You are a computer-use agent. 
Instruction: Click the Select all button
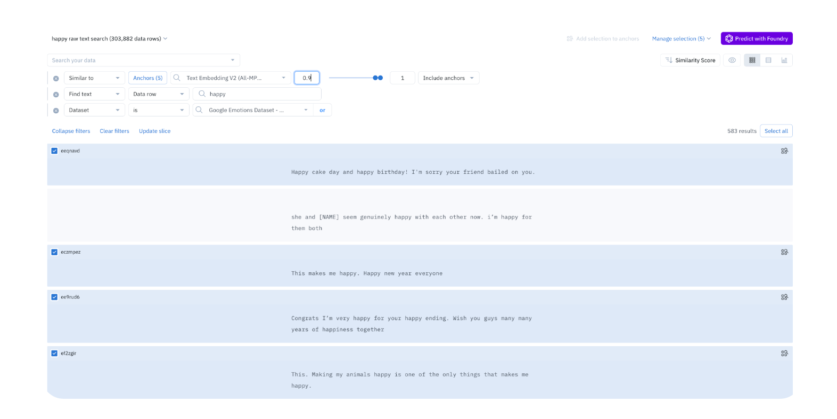tap(776, 131)
